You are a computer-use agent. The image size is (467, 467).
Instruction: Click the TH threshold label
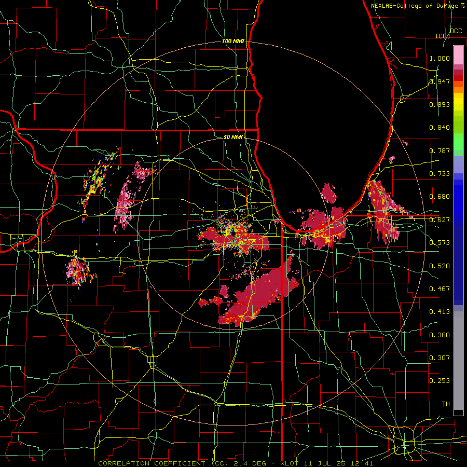446,404
